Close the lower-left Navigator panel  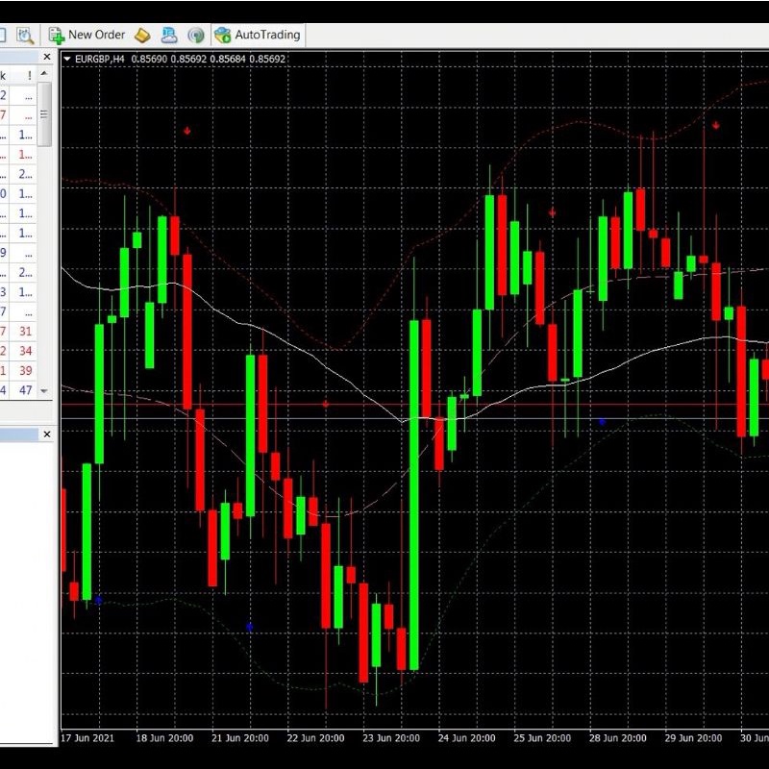pos(46,434)
